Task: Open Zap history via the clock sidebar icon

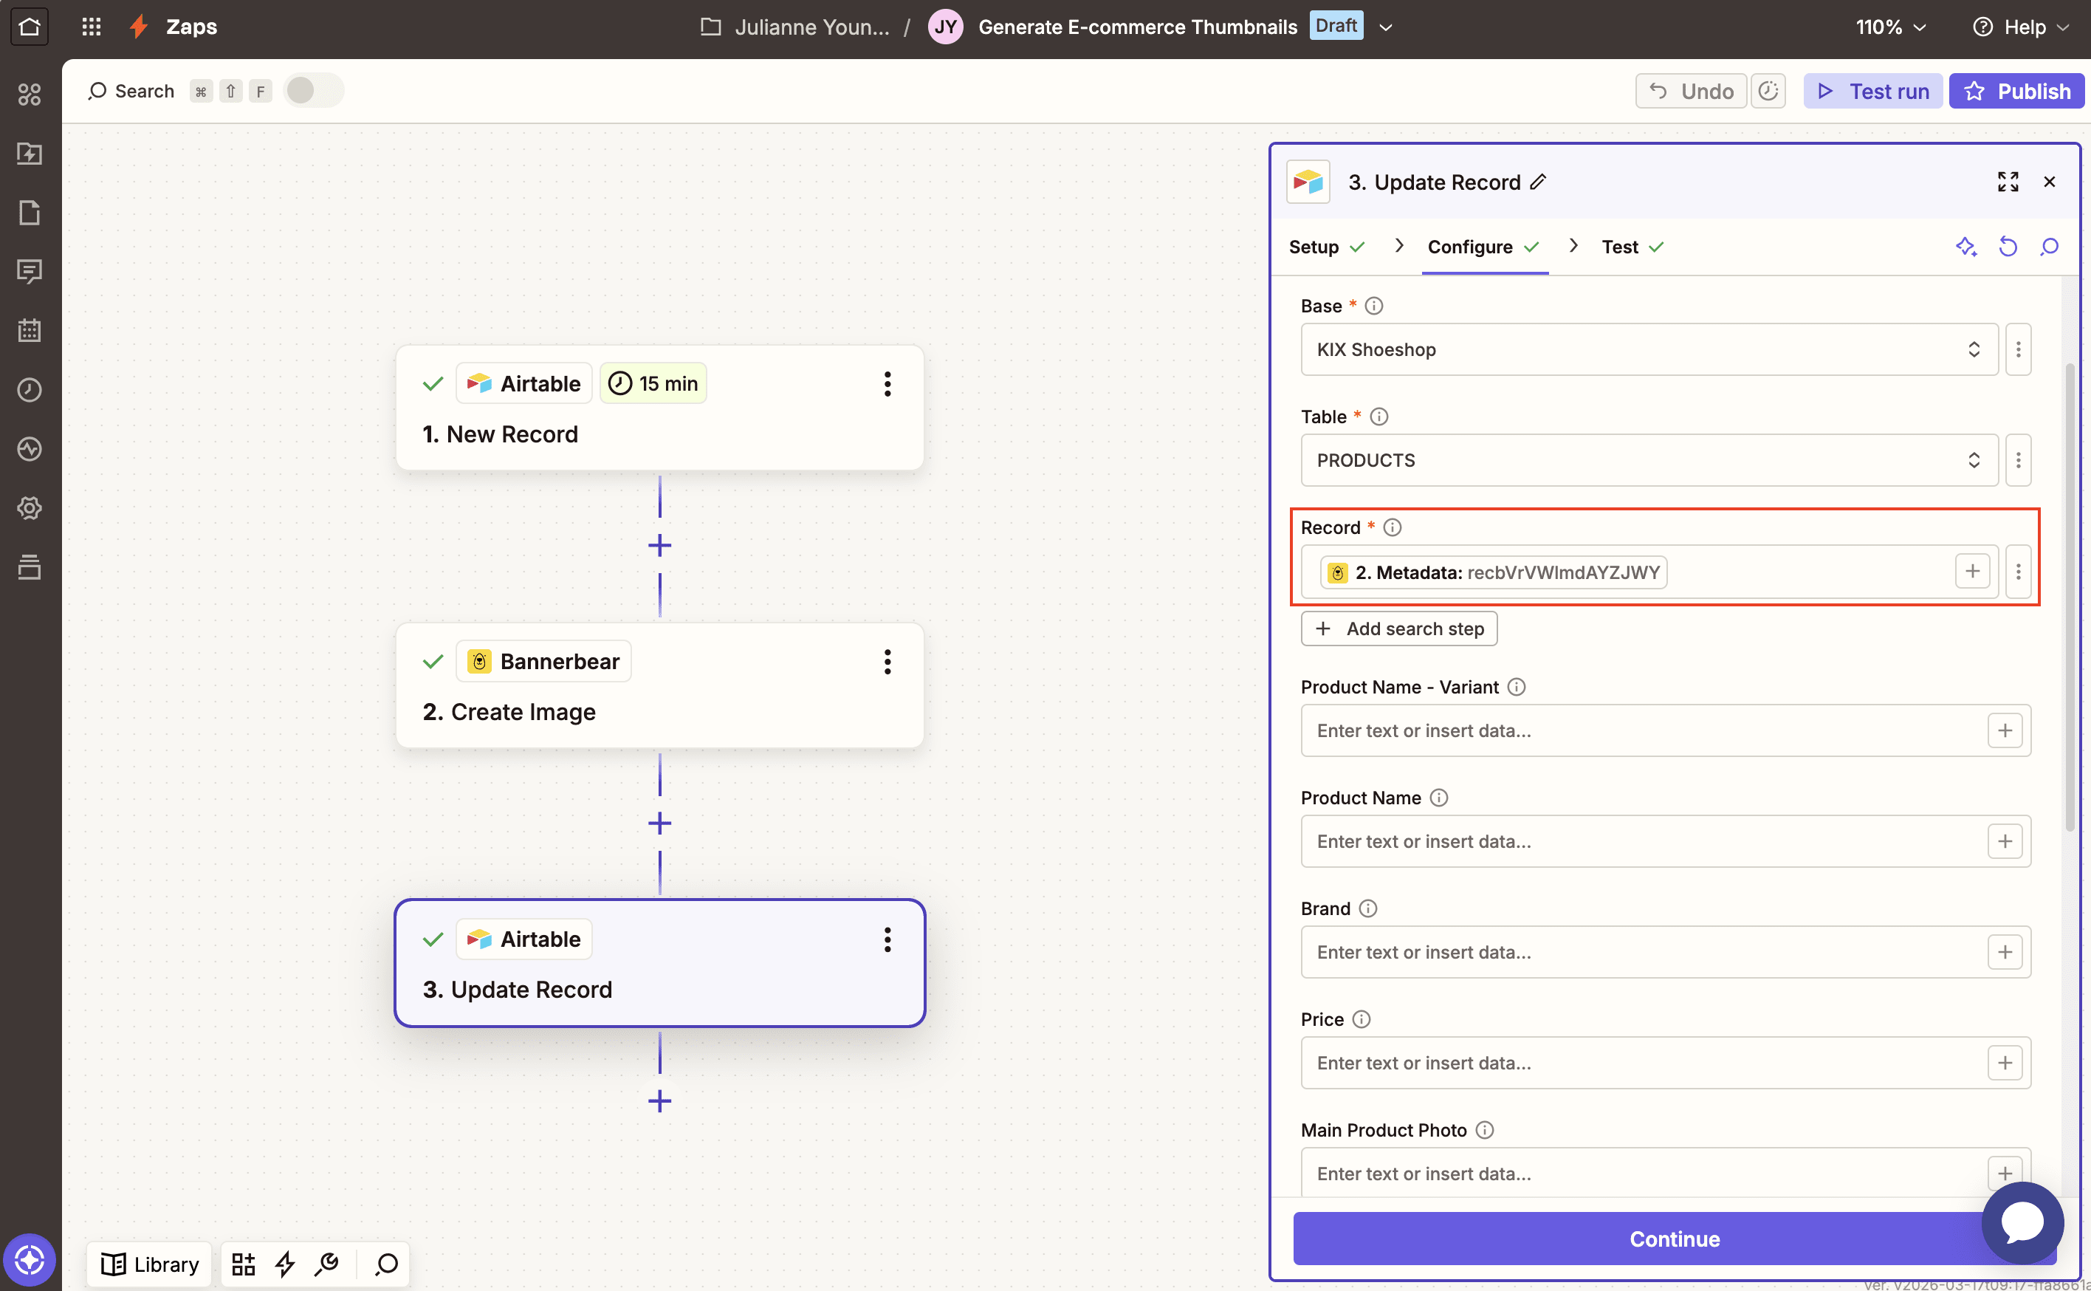Action: tap(30, 390)
